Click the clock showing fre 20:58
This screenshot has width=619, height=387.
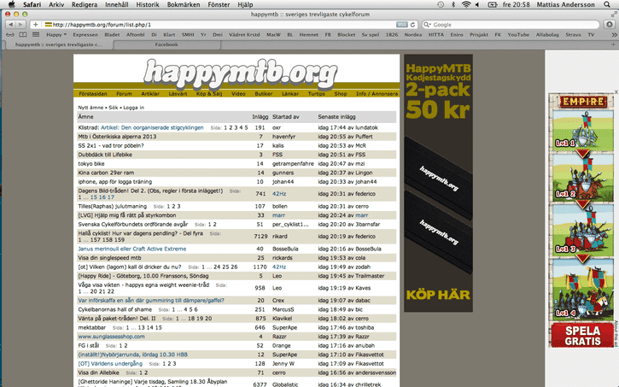click(517, 4)
